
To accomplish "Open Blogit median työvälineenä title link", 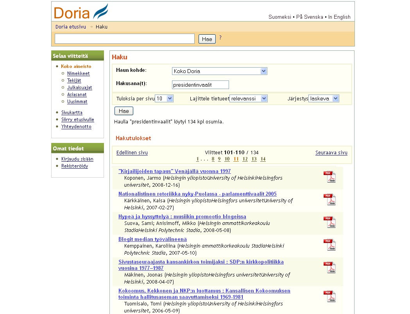I will pyautogui.click(x=152, y=239).
